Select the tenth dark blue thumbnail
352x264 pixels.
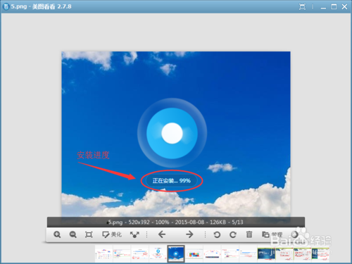tap(266, 254)
